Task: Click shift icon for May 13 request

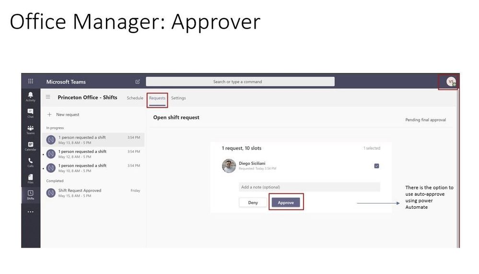Action: [x=51, y=140]
